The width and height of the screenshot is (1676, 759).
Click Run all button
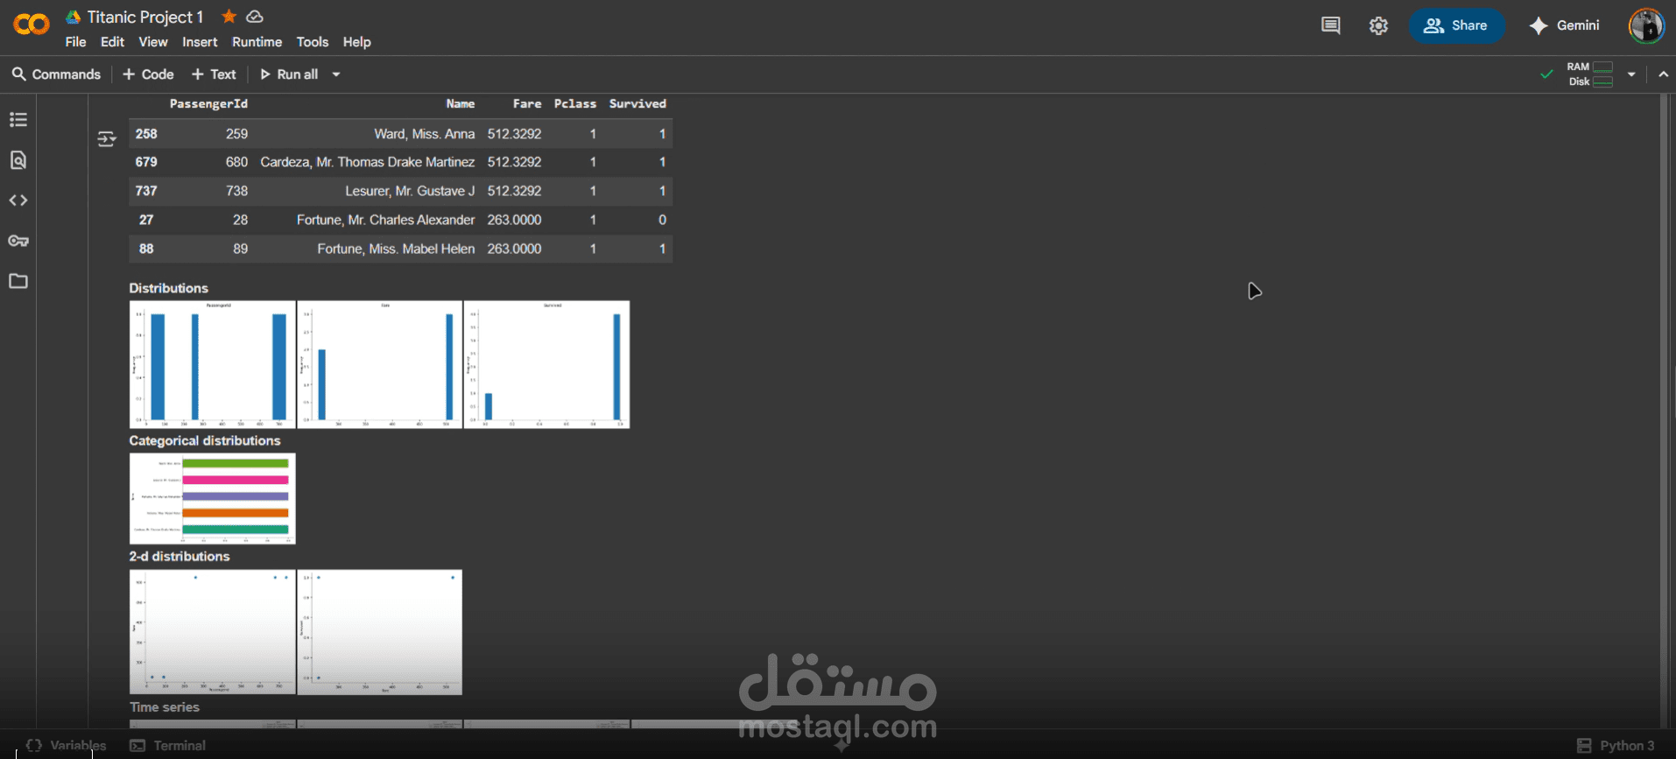pyautogui.click(x=289, y=74)
